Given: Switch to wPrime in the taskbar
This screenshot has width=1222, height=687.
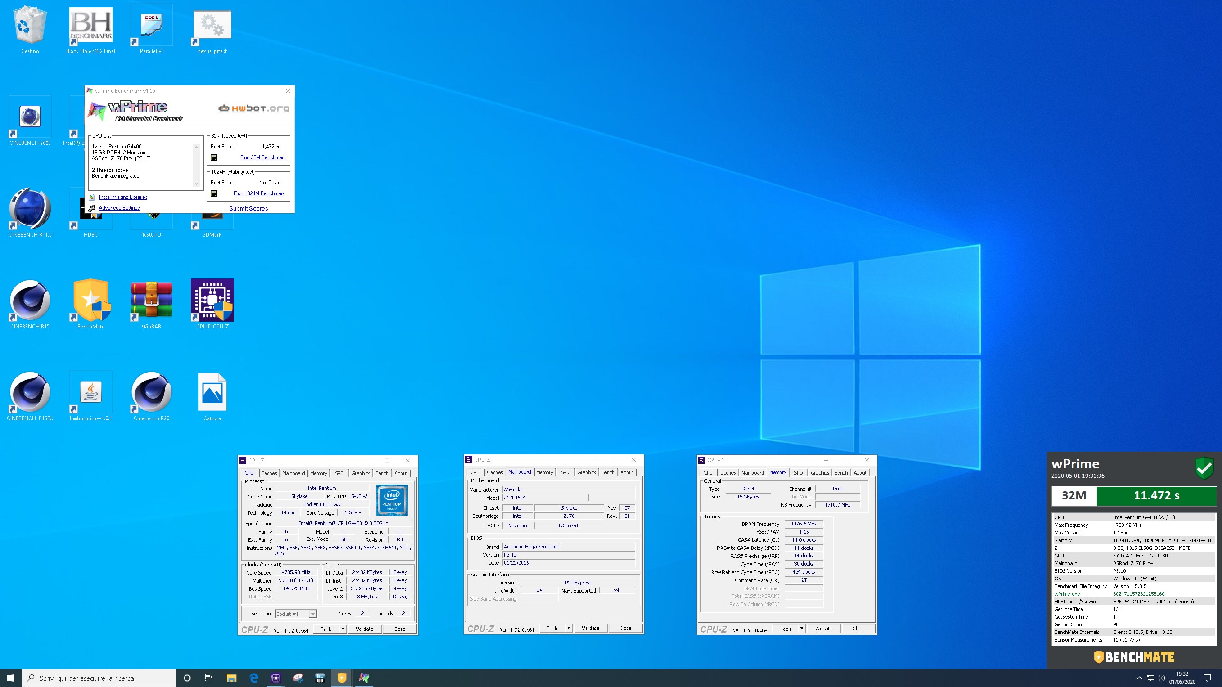Looking at the screenshot, I should [364, 678].
